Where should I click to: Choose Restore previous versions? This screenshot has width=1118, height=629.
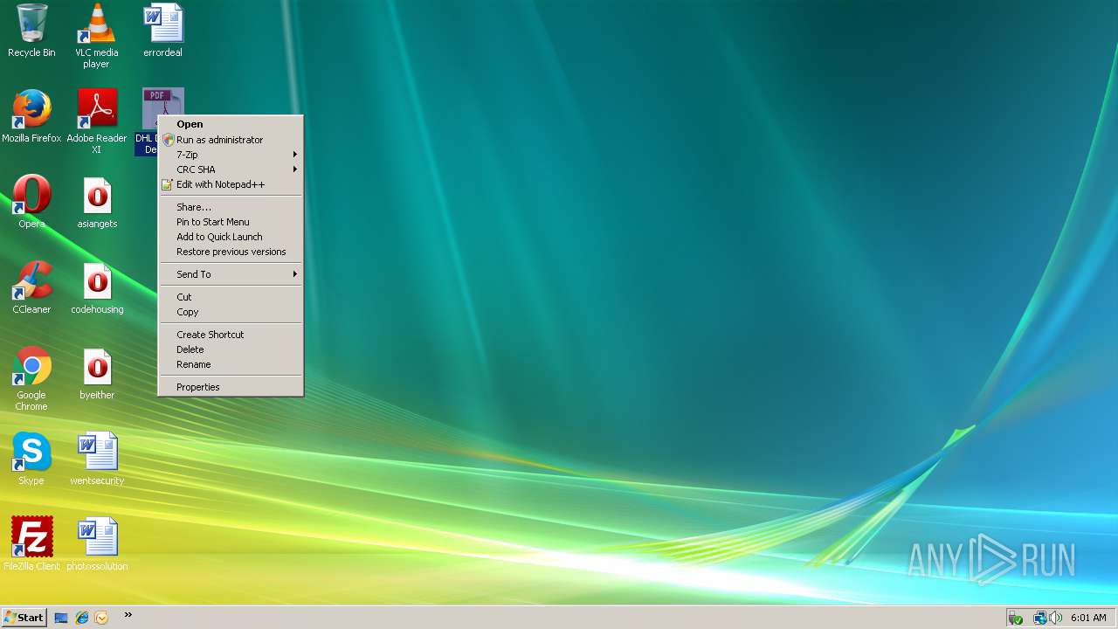231,252
